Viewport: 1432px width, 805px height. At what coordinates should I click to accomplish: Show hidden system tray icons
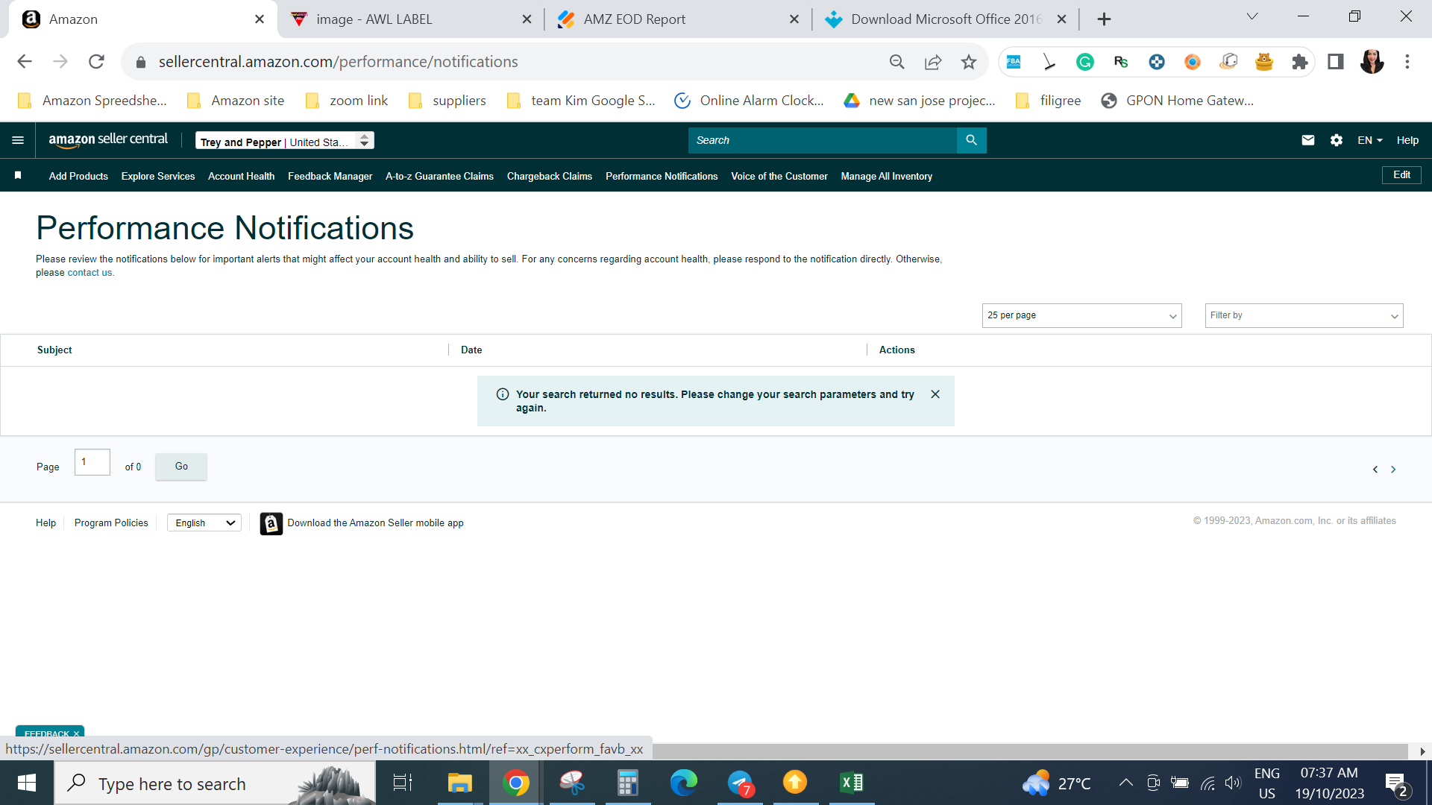1126,783
